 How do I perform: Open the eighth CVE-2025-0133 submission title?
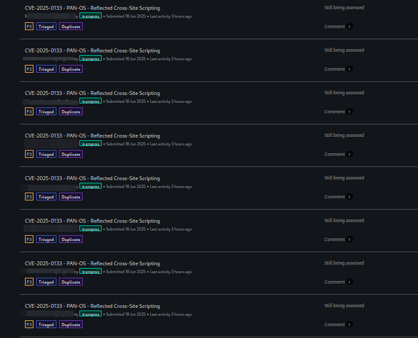click(93, 306)
